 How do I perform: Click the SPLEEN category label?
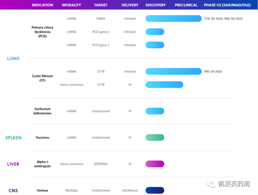tap(13, 138)
